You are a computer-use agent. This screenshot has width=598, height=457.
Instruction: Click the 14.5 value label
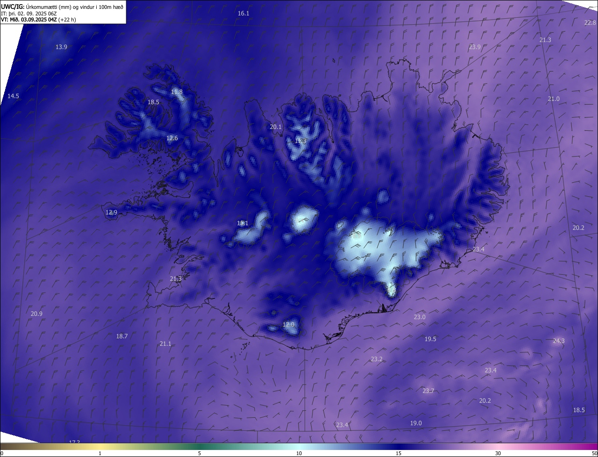(13, 96)
